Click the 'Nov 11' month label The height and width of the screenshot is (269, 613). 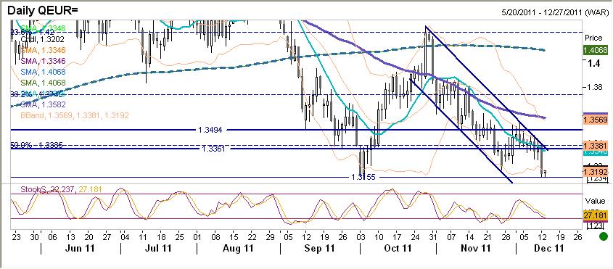(x=476, y=248)
